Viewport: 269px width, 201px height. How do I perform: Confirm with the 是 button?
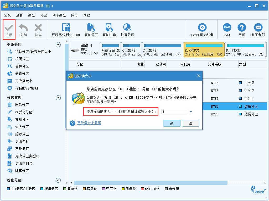click(x=172, y=123)
